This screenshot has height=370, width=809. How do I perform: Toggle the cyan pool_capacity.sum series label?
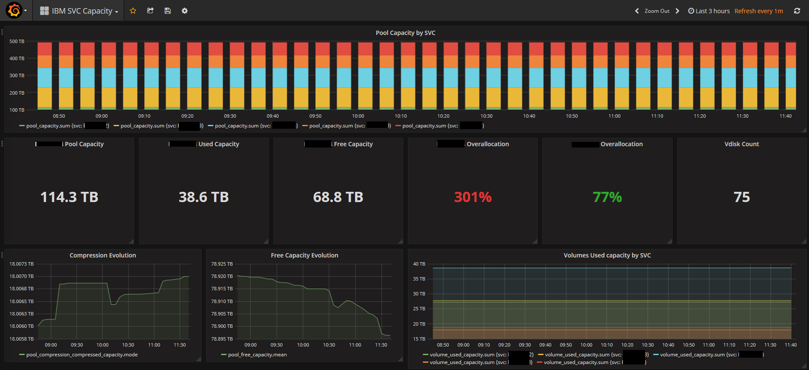tap(256, 126)
